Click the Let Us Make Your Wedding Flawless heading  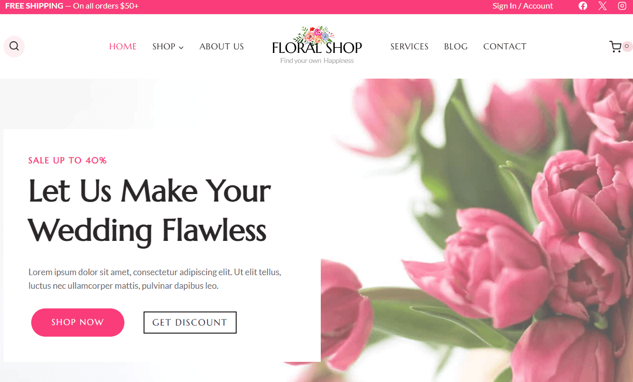point(150,211)
